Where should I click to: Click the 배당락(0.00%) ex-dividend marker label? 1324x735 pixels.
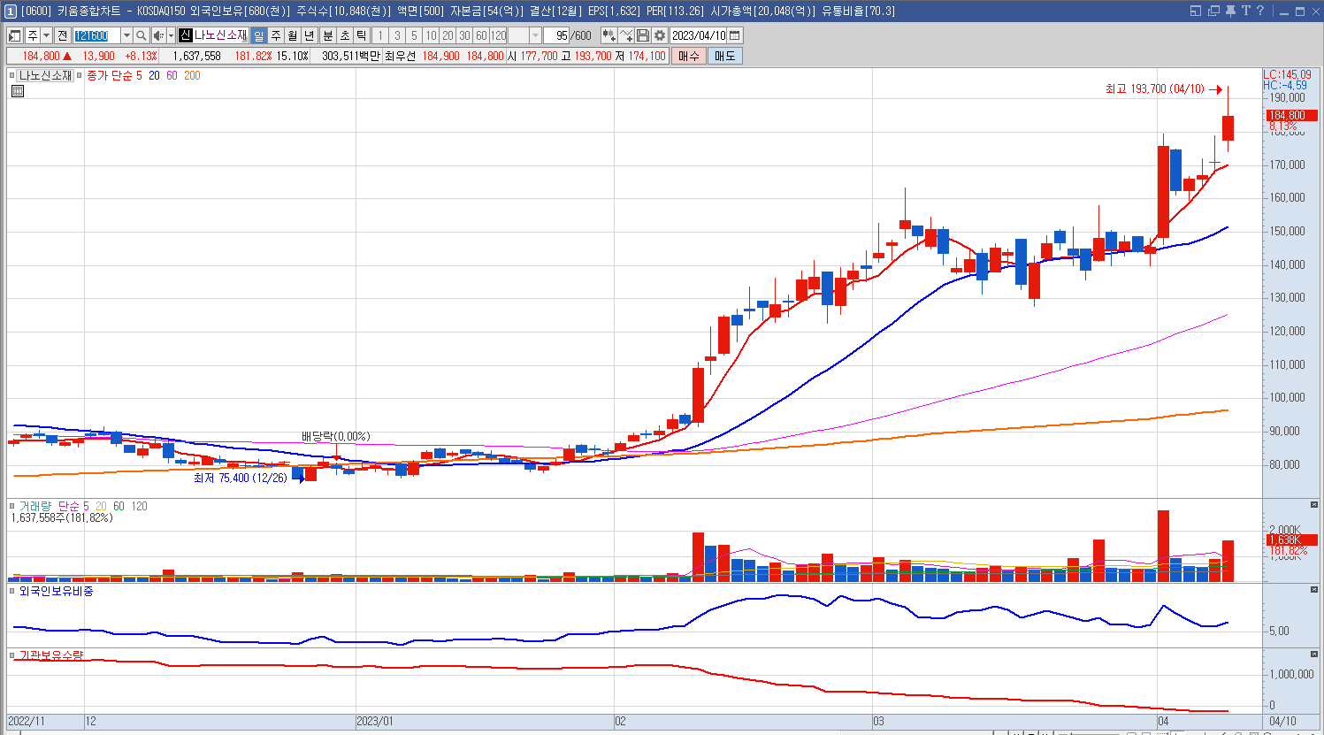pos(335,437)
